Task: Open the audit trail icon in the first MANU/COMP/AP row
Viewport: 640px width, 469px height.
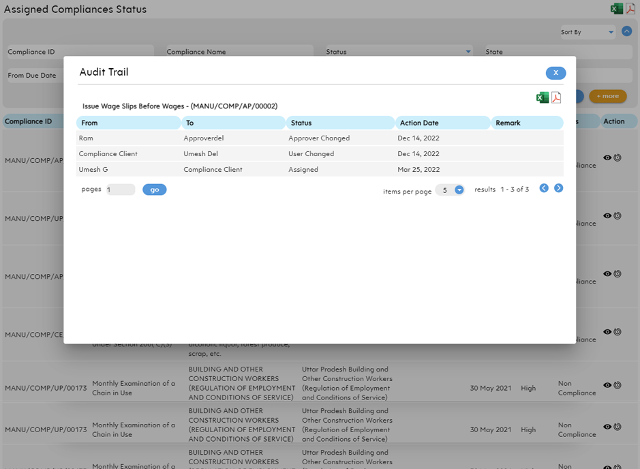Action: coord(617,157)
